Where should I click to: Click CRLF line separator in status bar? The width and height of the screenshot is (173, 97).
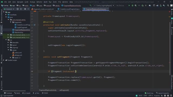145,96
